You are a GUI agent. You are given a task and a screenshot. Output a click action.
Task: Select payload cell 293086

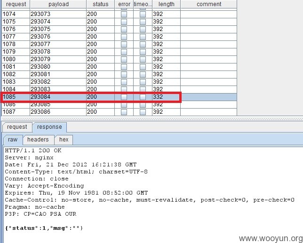58,112
